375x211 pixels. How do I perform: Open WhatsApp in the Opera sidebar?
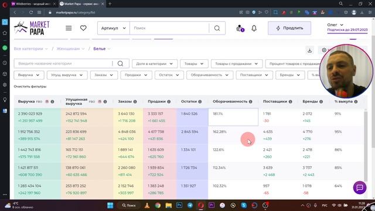5,48
